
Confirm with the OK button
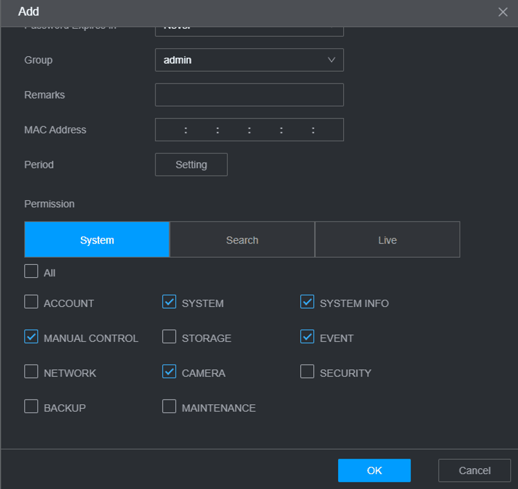point(374,470)
